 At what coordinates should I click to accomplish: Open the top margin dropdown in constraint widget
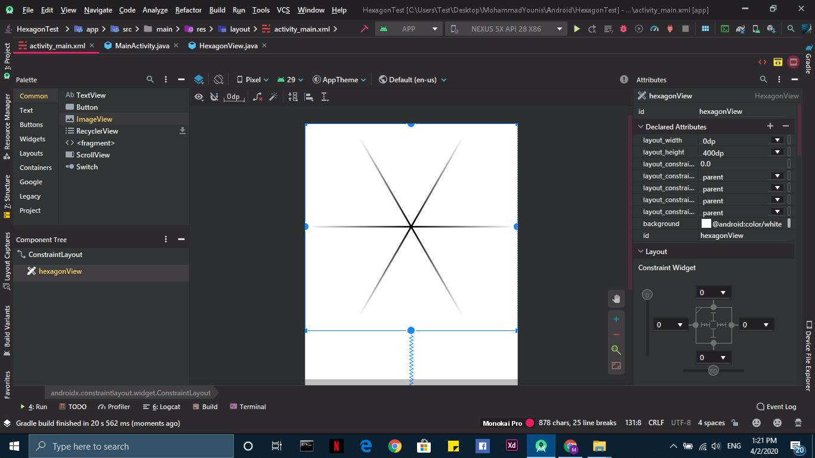[723, 292]
